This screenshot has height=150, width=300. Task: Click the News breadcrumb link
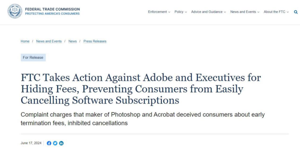[x=72, y=41]
